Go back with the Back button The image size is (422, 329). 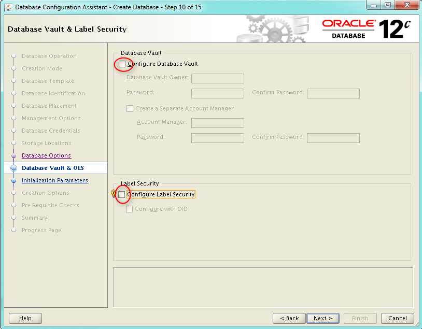[289, 318]
